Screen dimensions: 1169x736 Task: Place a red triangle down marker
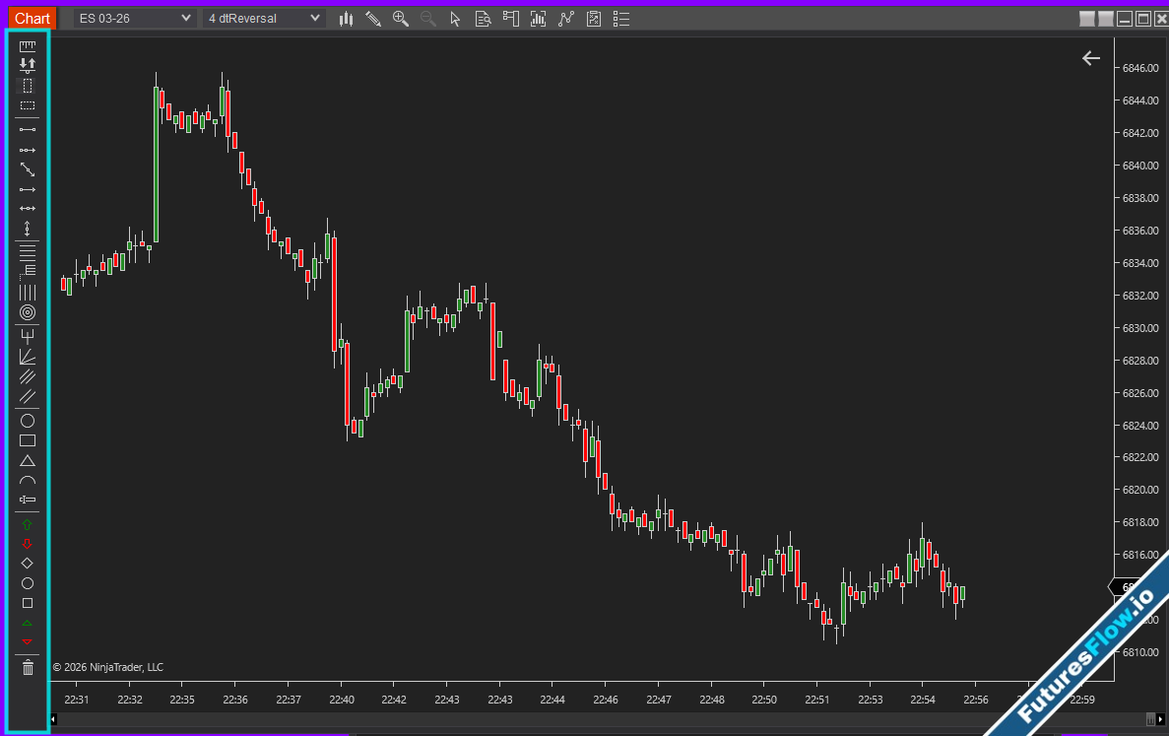point(28,642)
